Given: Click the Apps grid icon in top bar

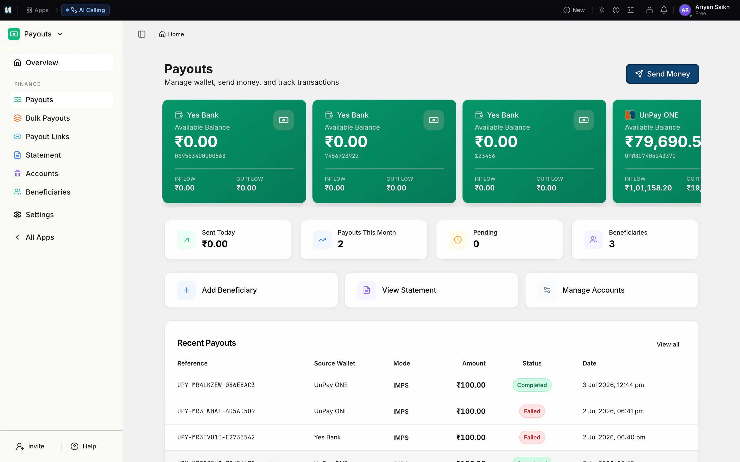Looking at the screenshot, I should coord(29,10).
